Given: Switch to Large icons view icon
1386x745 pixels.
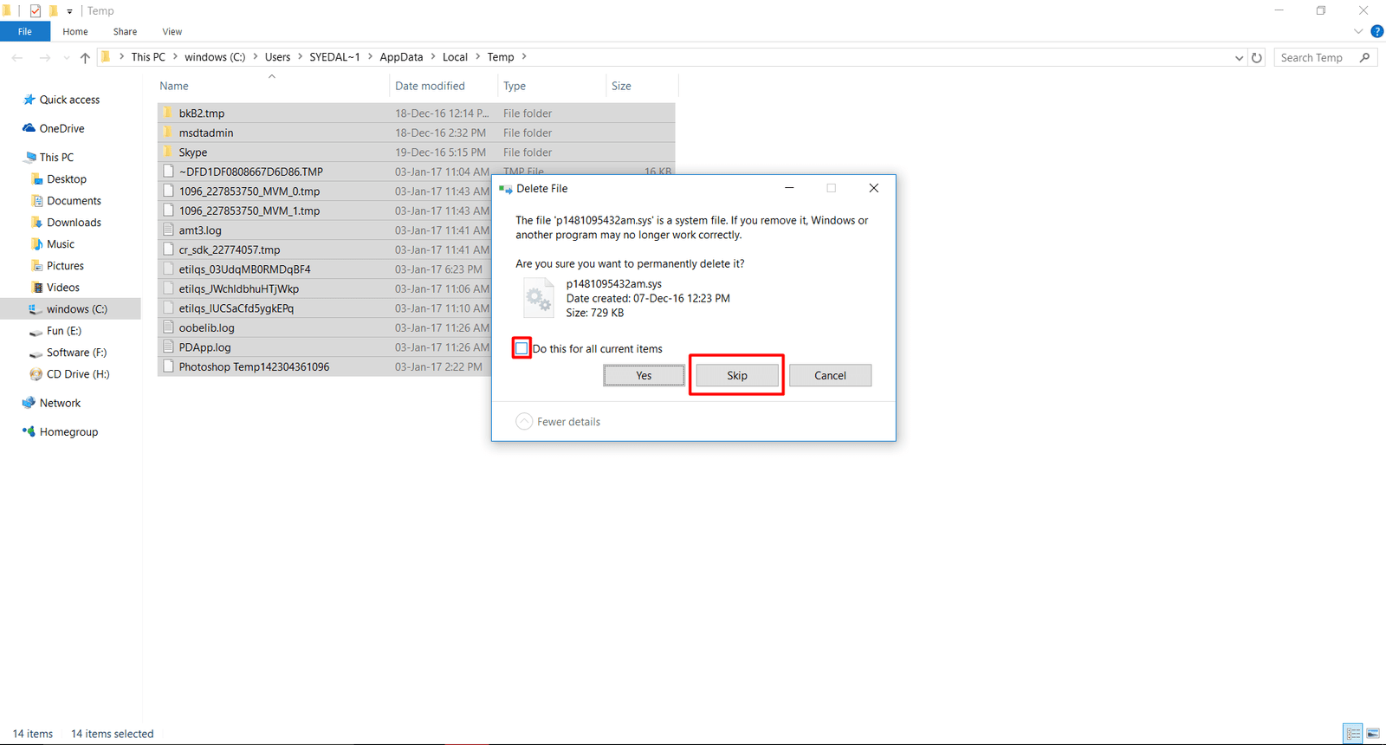Looking at the screenshot, I should (1373, 734).
